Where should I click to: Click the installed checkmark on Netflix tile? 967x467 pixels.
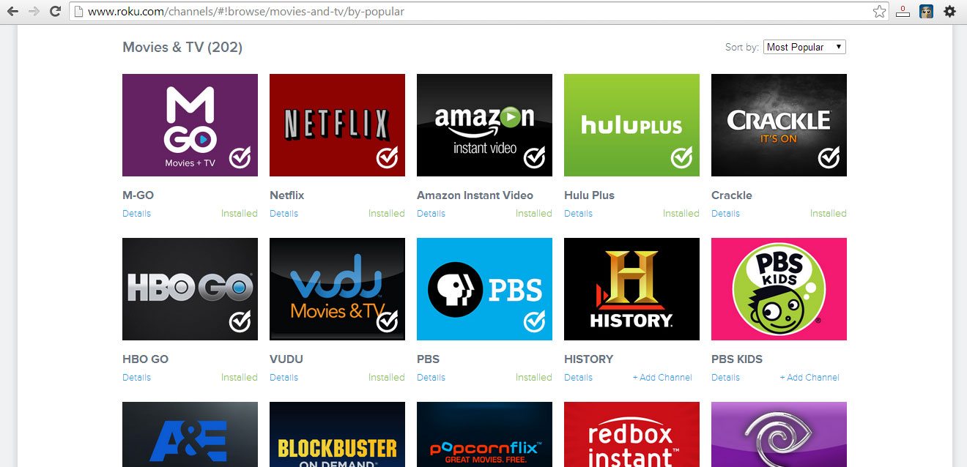click(388, 157)
